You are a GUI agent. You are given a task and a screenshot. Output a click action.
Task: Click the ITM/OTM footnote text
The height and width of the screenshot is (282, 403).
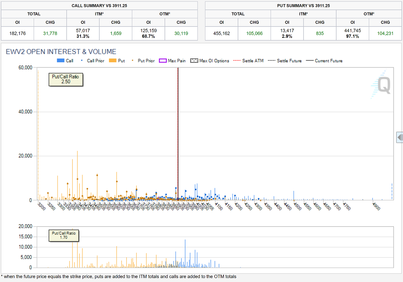(x=119, y=276)
